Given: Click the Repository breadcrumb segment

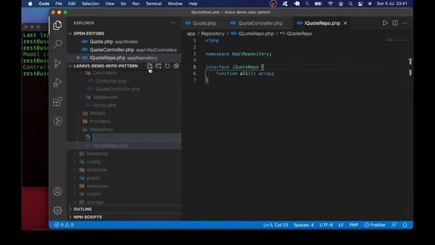Looking at the screenshot, I should click(213, 33).
